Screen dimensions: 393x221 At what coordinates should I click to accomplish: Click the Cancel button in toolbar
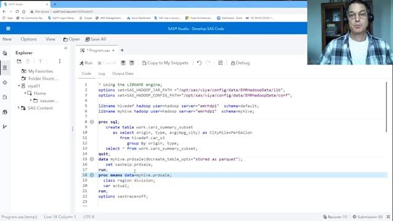coord(107,63)
